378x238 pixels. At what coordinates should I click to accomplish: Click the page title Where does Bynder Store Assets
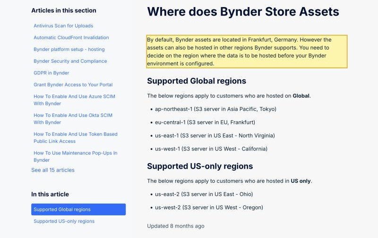coord(243,11)
